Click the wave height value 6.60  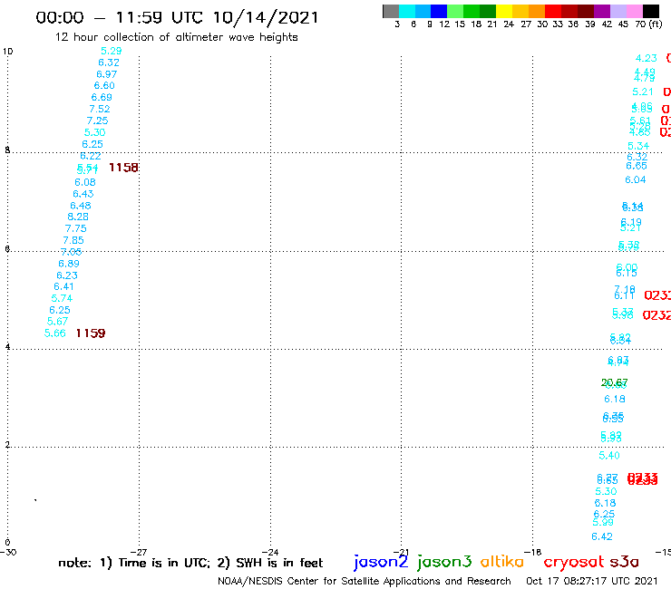[104, 85]
